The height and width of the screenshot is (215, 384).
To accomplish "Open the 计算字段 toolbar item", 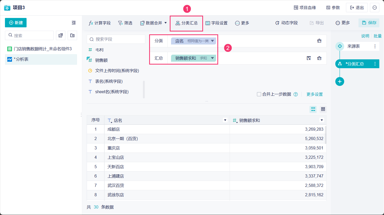I will click(100, 23).
